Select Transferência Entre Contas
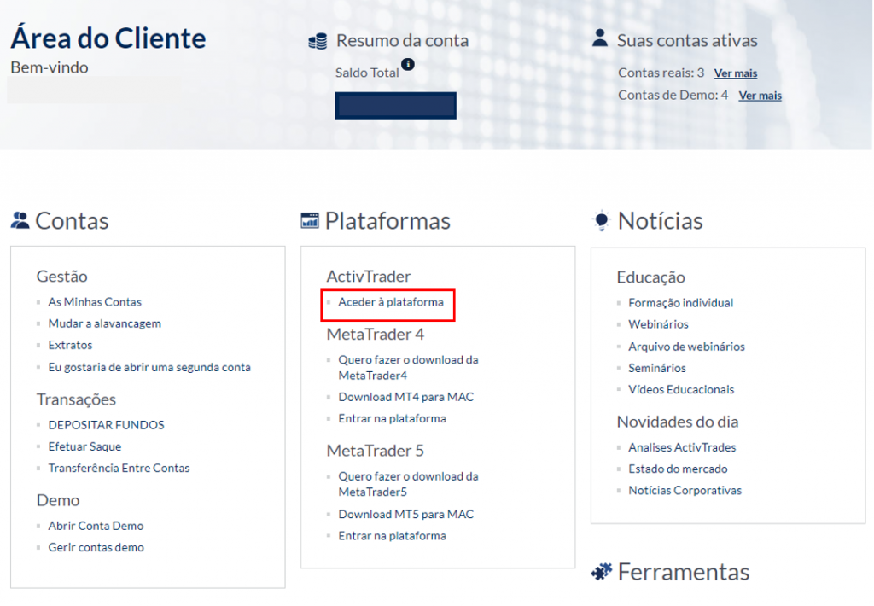 click(119, 469)
